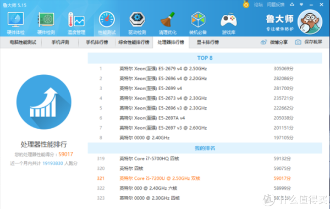Open 驱动检测 driver detection icon

click(137, 23)
